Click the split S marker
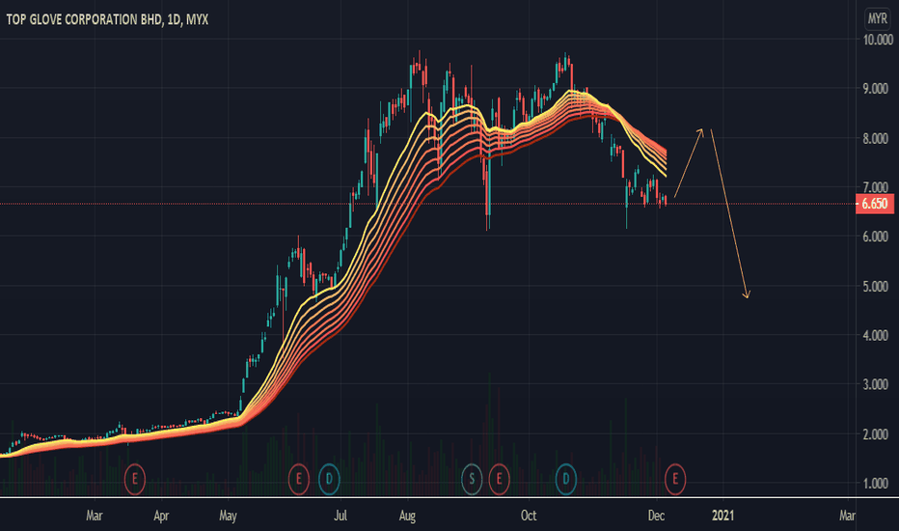Viewport: 899px width, 531px height. (472, 479)
